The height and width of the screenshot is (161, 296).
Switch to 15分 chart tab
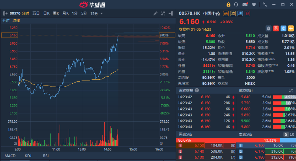pos(94,13)
